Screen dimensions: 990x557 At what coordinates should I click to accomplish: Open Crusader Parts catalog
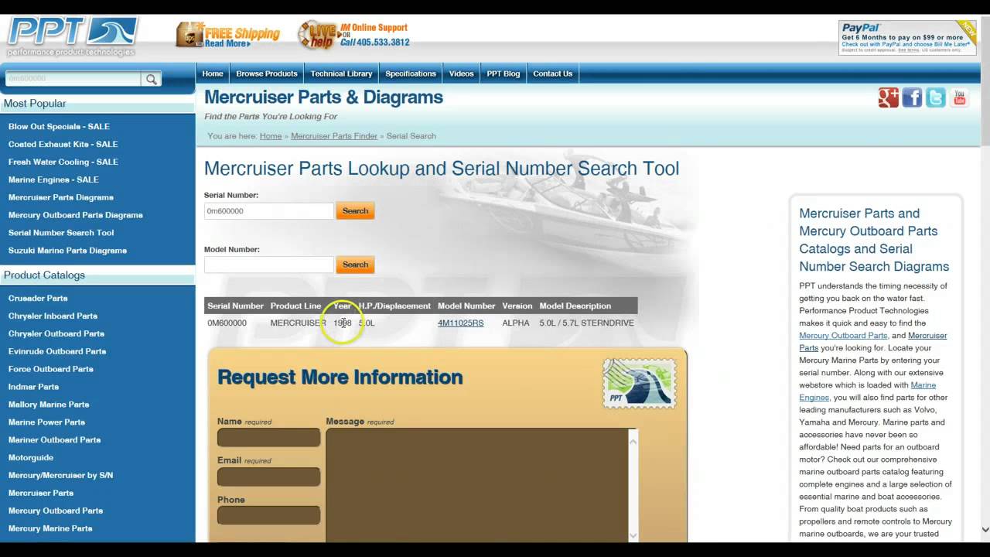(x=38, y=299)
